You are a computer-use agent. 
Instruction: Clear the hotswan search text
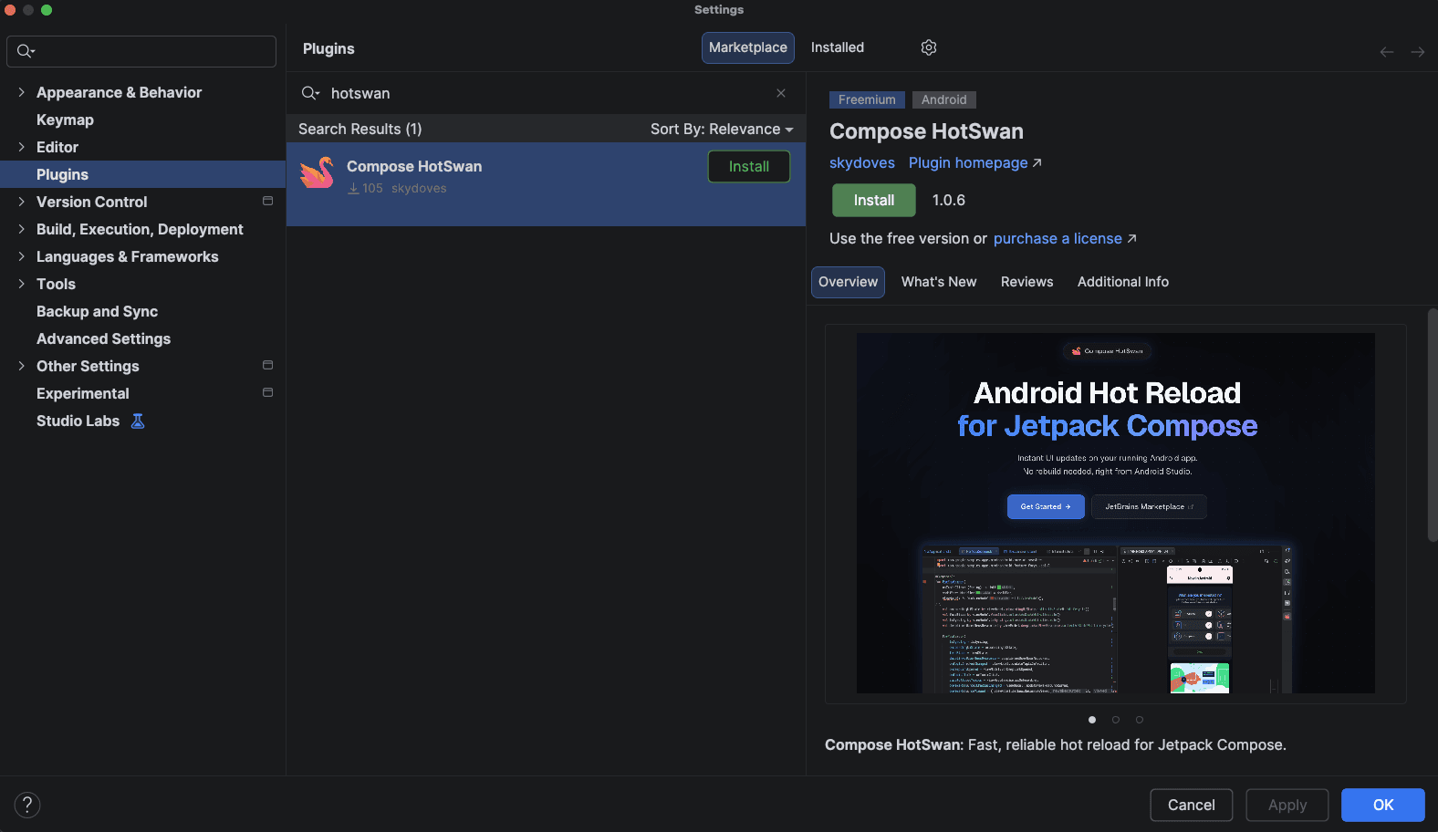[781, 93]
